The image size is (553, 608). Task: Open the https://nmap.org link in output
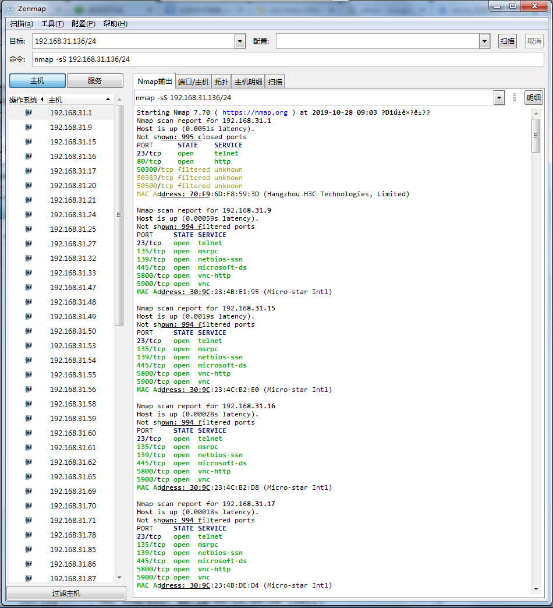pos(255,112)
